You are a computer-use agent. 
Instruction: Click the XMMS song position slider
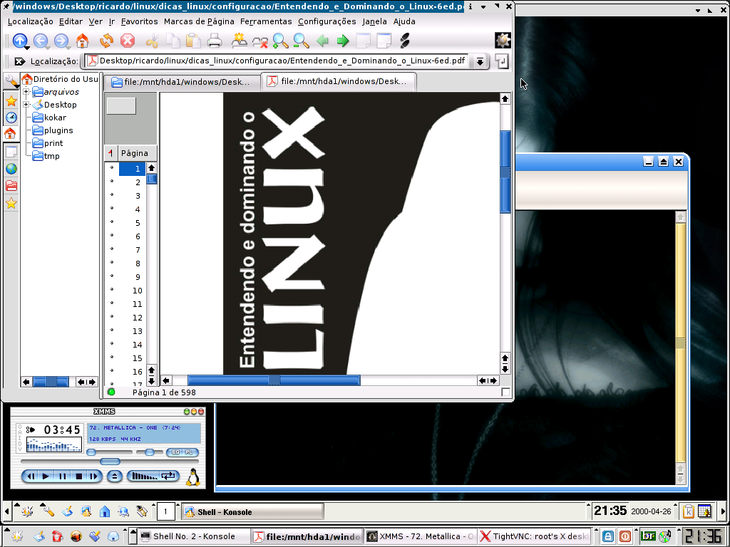pos(110,462)
